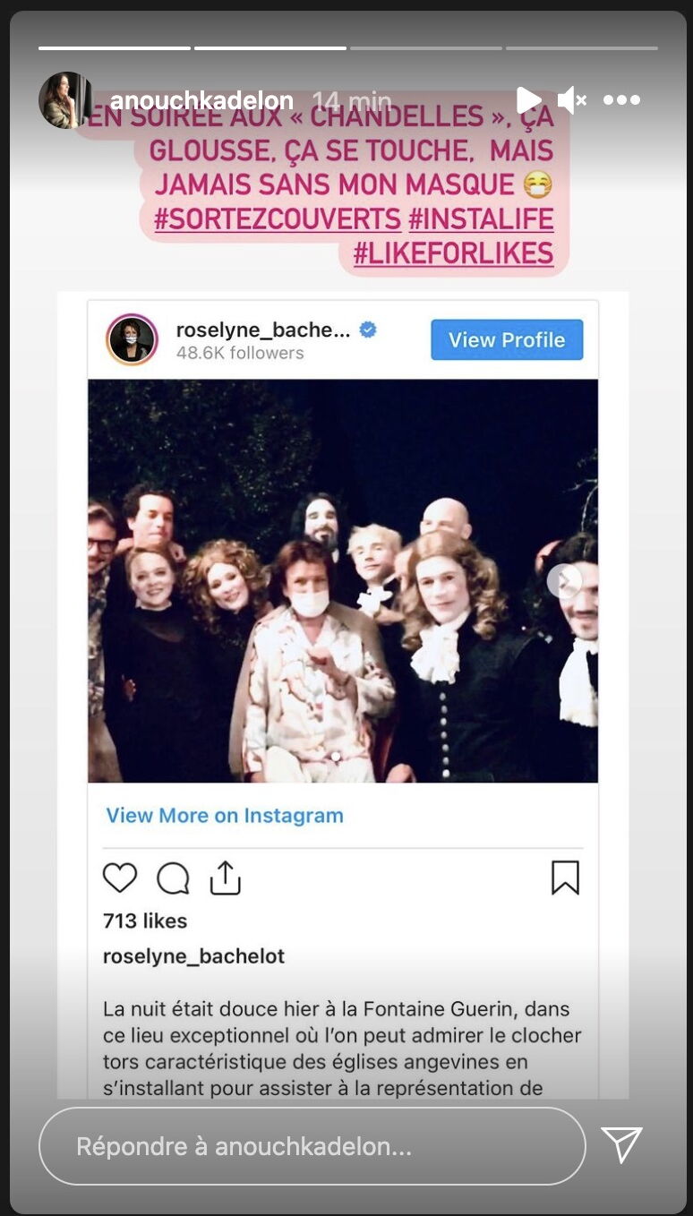Open the #LIKEFORLIKES hashtag
The image size is (693, 1216).
coord(454,253)
